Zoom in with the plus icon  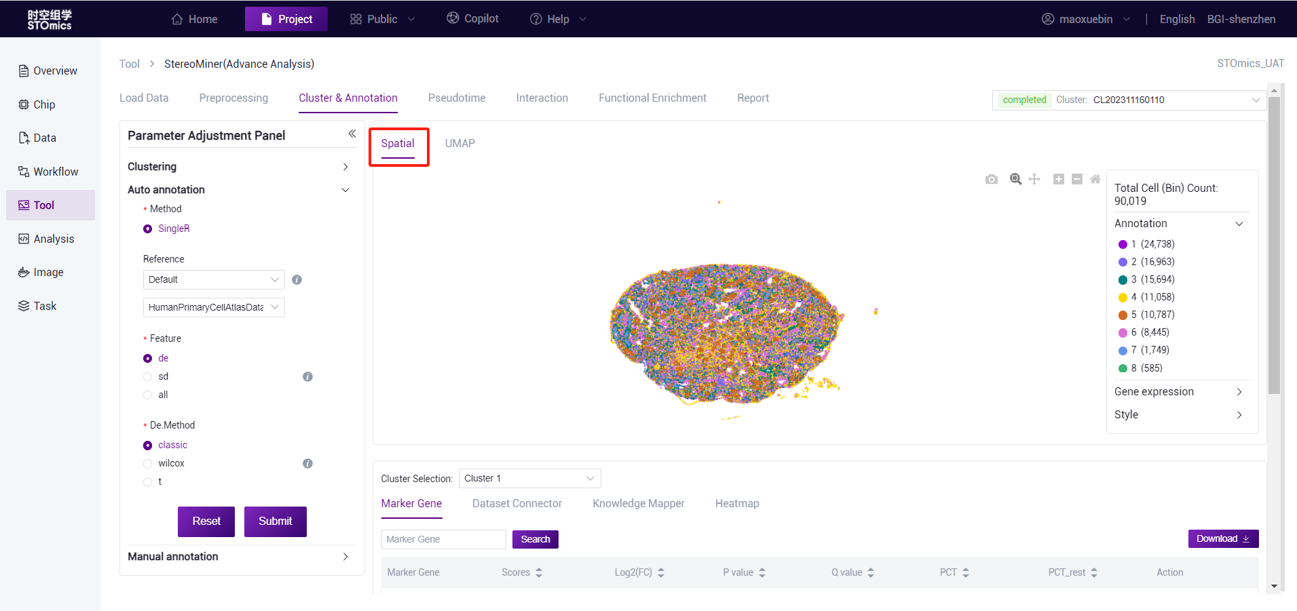coord(1058,179)
